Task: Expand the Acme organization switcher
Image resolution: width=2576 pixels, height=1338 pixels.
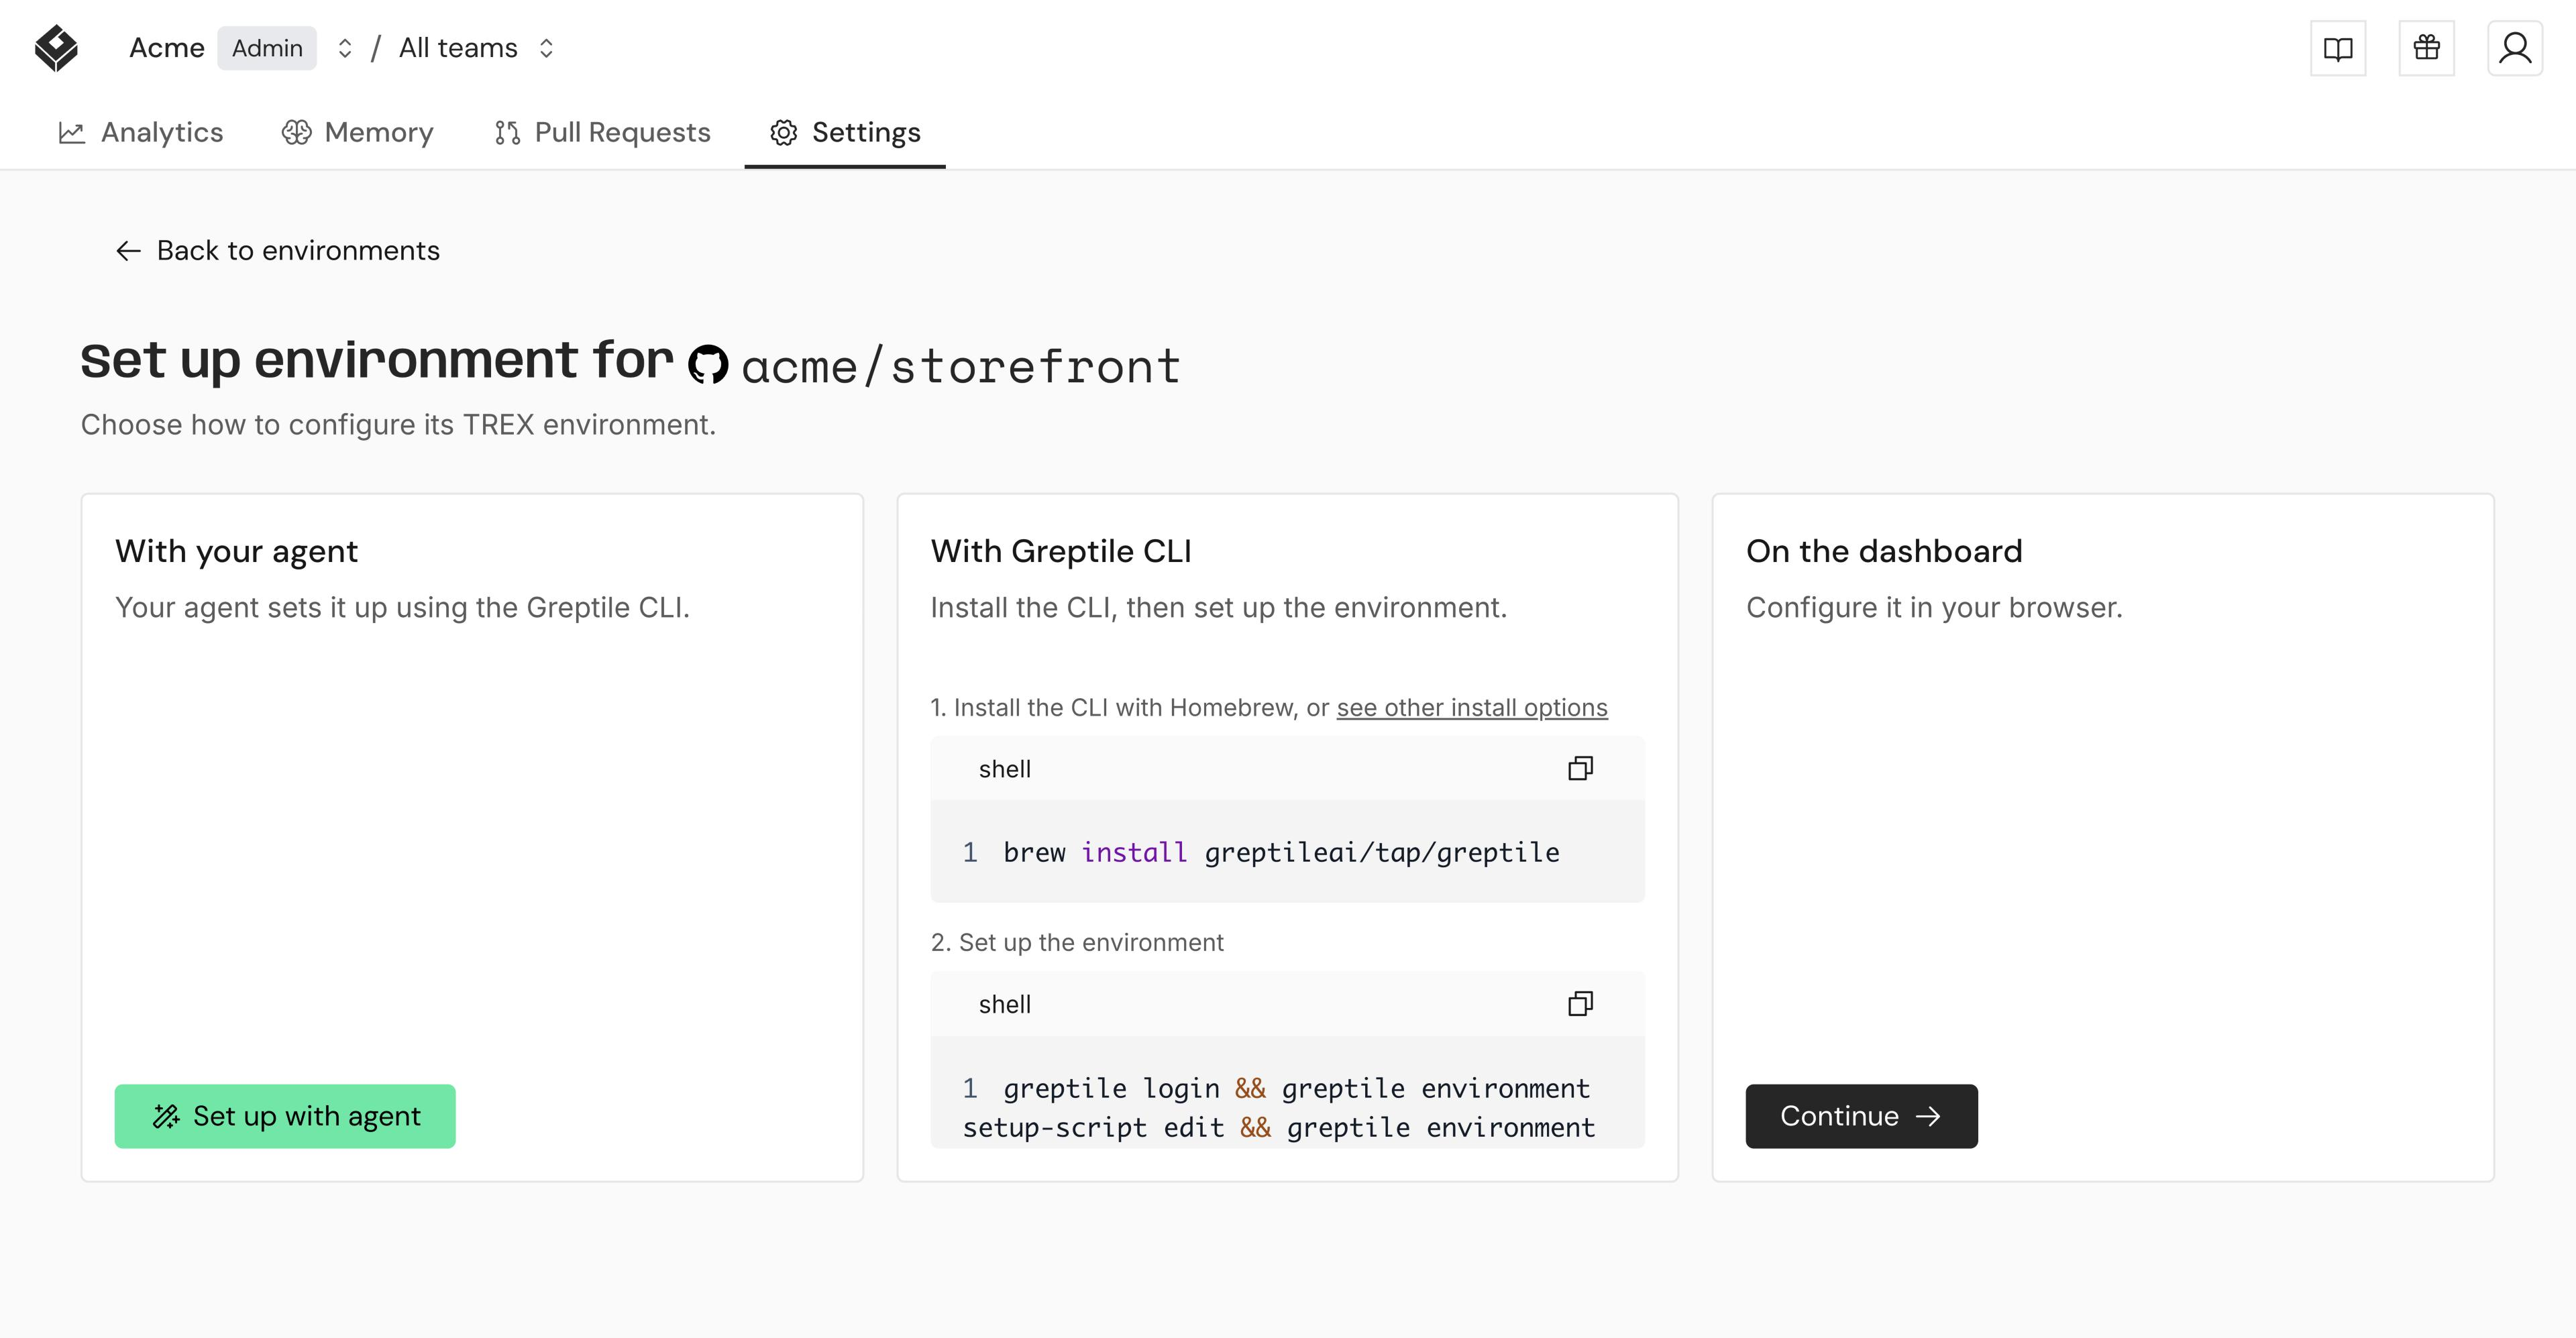Action: click(345, 48)
